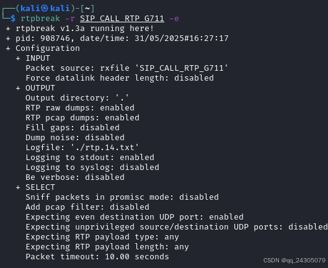Click the 'Fill gaps: disabled' line
The width and height of the screenshot is (328, 268).
pos(73,128)
